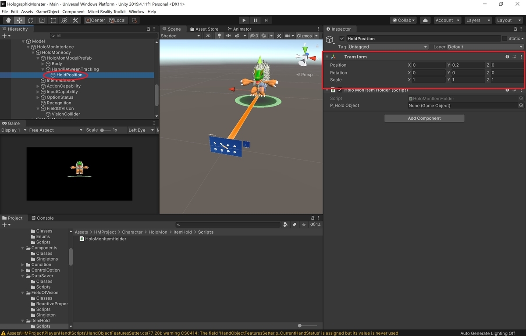The height and width of the screenshot is (336, 526).
Task: Lock the Inspector panel
Action: pos(515,29)
